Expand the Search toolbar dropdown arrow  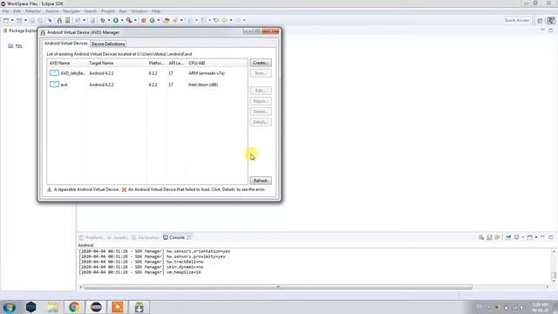181,20
